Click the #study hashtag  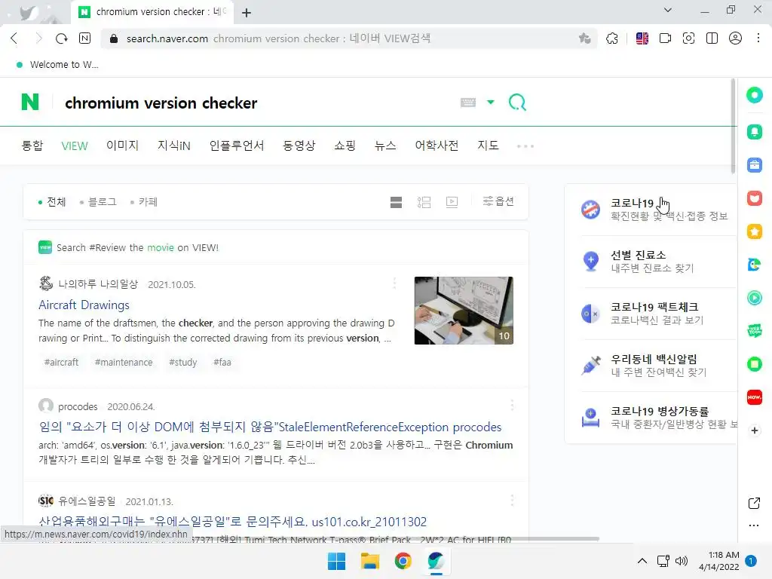click(182, 363)
